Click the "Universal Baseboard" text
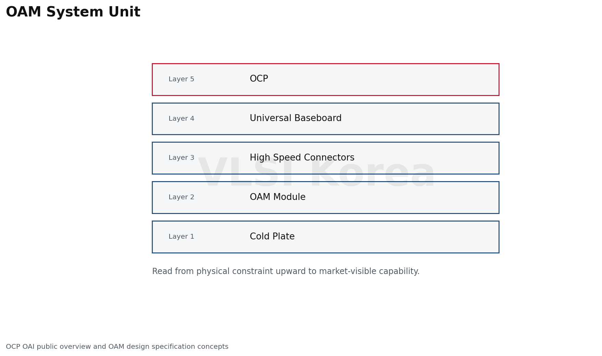Image resolution: width=602 pixels, height=356 pixels. [295, 118]
